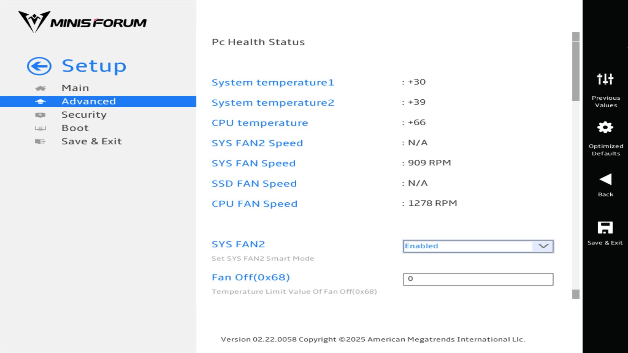Click the Save & Exit floppy icon

point(605,227)
